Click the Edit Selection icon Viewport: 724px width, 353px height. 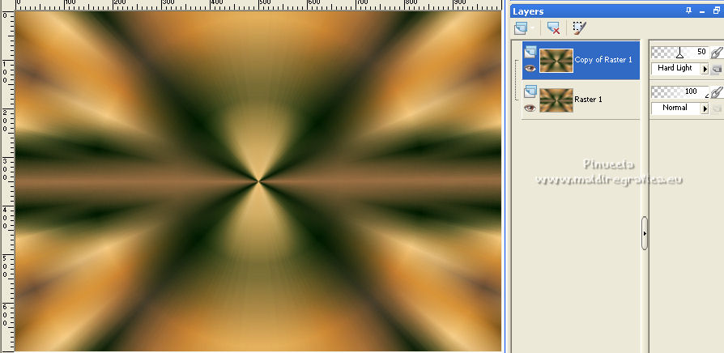579,28
